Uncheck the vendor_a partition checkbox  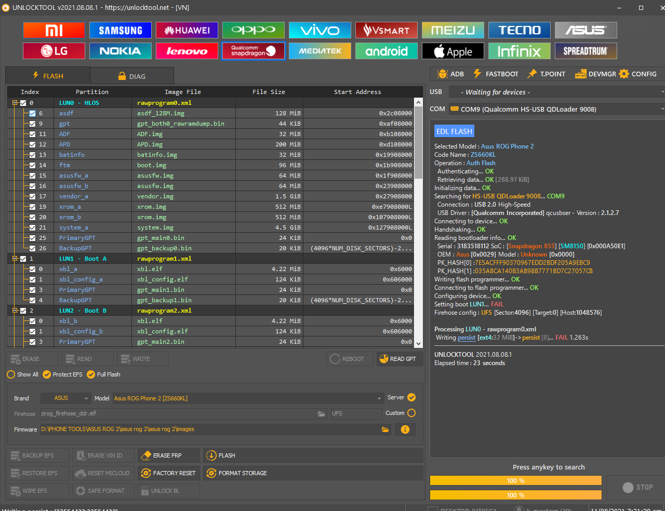point(33,196)
